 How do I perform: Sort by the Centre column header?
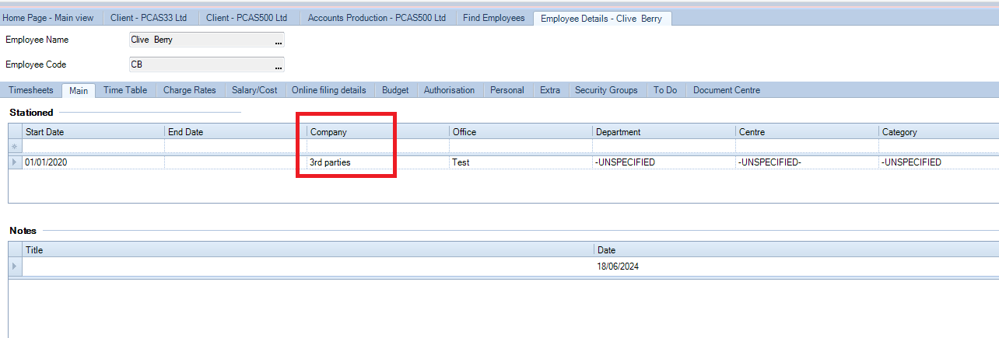[808, 132]
